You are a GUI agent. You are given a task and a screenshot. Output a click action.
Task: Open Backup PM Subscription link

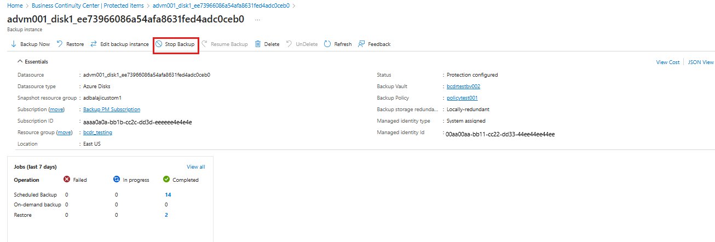pyautogui.click(x=112, y=110)
